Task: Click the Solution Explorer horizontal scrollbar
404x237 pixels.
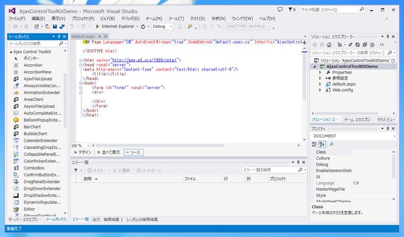Action: tap(347, 113)
